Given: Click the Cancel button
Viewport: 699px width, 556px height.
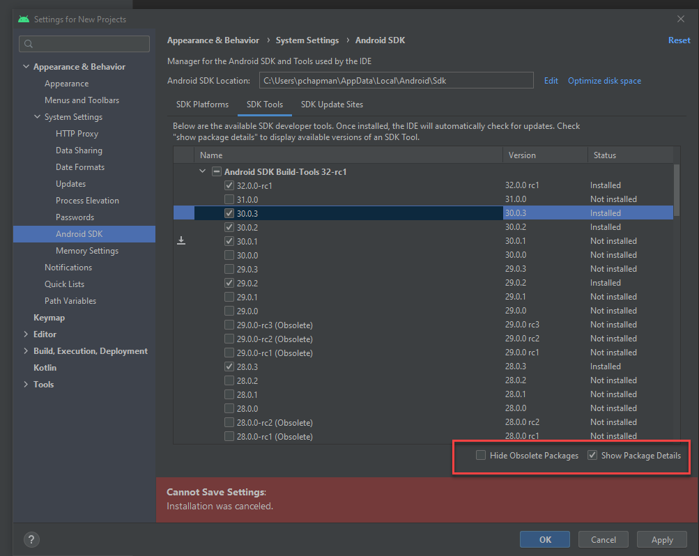Looking at the screenshot, I should (x=603, y=539).
